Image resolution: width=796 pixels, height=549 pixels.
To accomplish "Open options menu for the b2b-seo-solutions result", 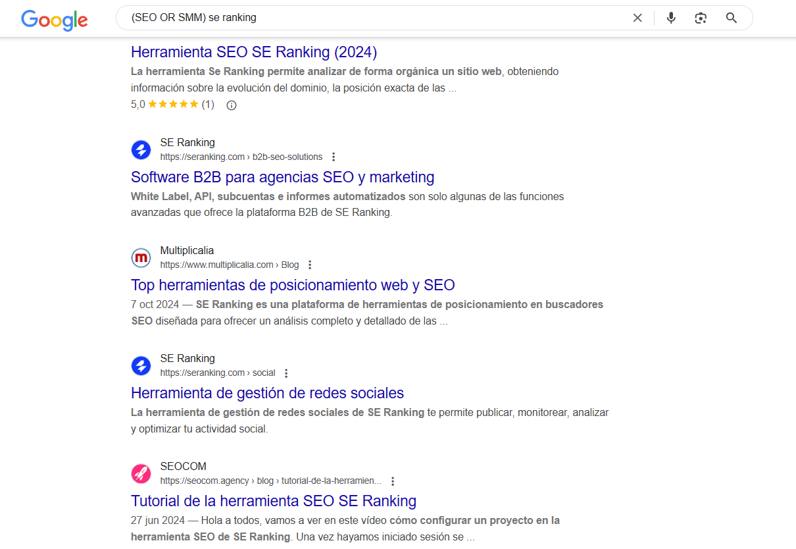I will (x=334, y=157).
